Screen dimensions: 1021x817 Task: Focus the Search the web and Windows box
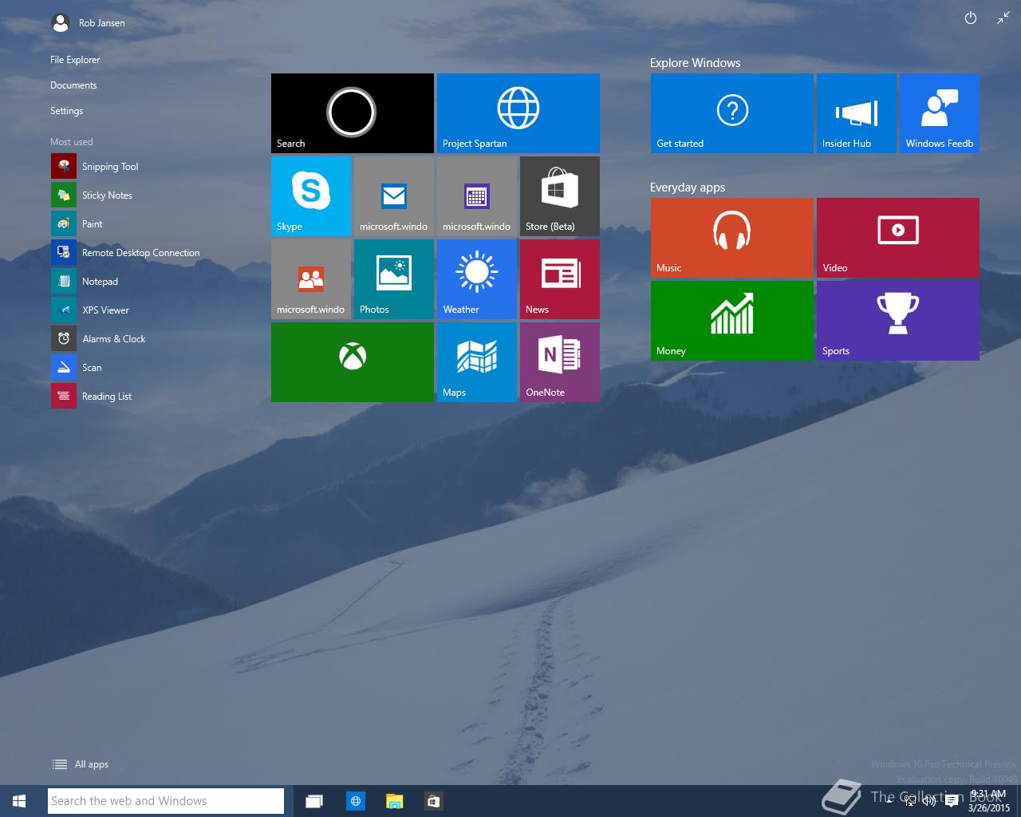point(166,801)
